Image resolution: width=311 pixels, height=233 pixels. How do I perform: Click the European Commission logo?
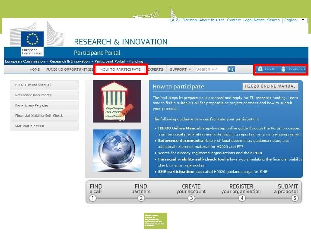click(32, 44)
